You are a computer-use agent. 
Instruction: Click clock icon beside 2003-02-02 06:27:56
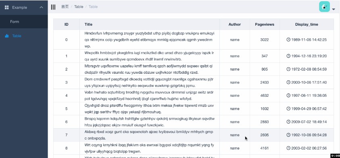point(288,148)
